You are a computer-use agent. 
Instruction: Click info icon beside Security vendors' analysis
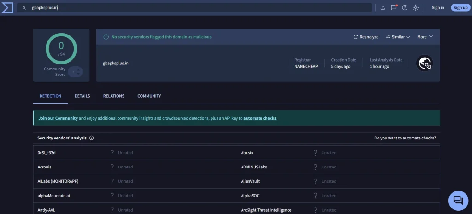(x=92, y=138)
